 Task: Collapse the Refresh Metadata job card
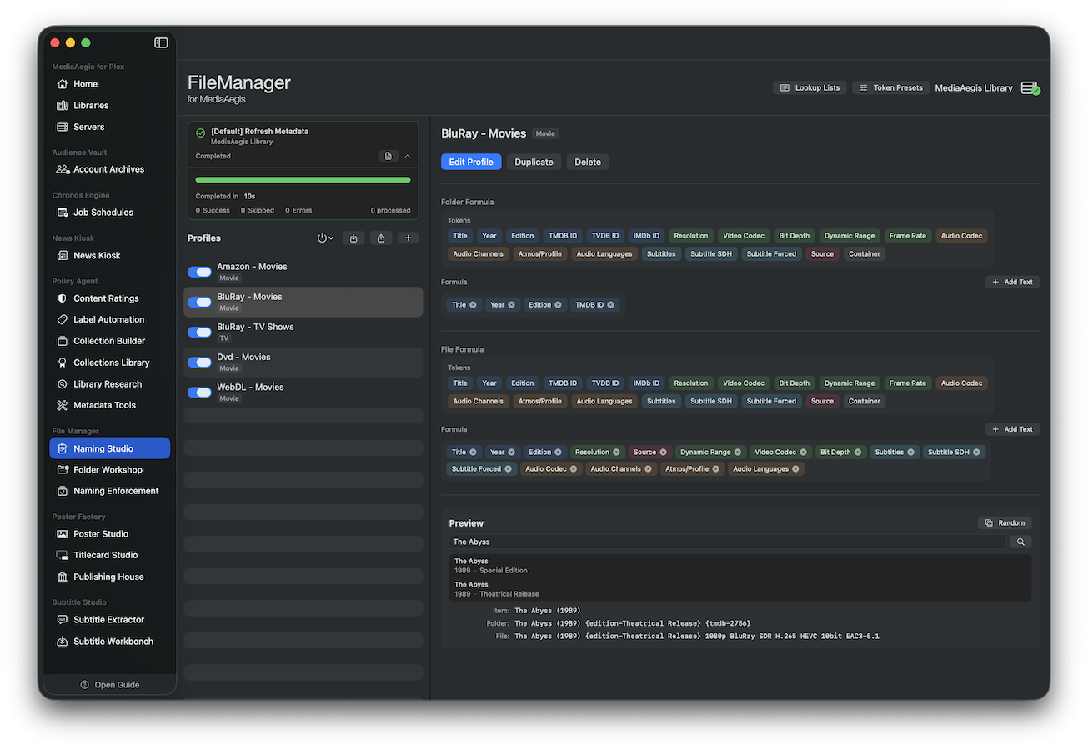coord(408,156)
